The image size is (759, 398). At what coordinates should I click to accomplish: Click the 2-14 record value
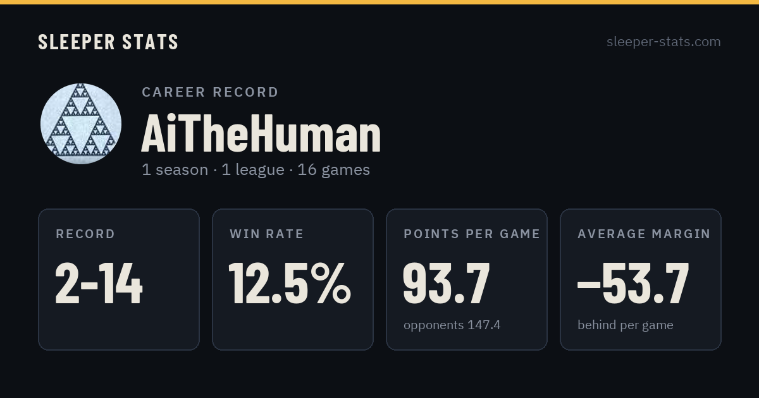(99, 284)
